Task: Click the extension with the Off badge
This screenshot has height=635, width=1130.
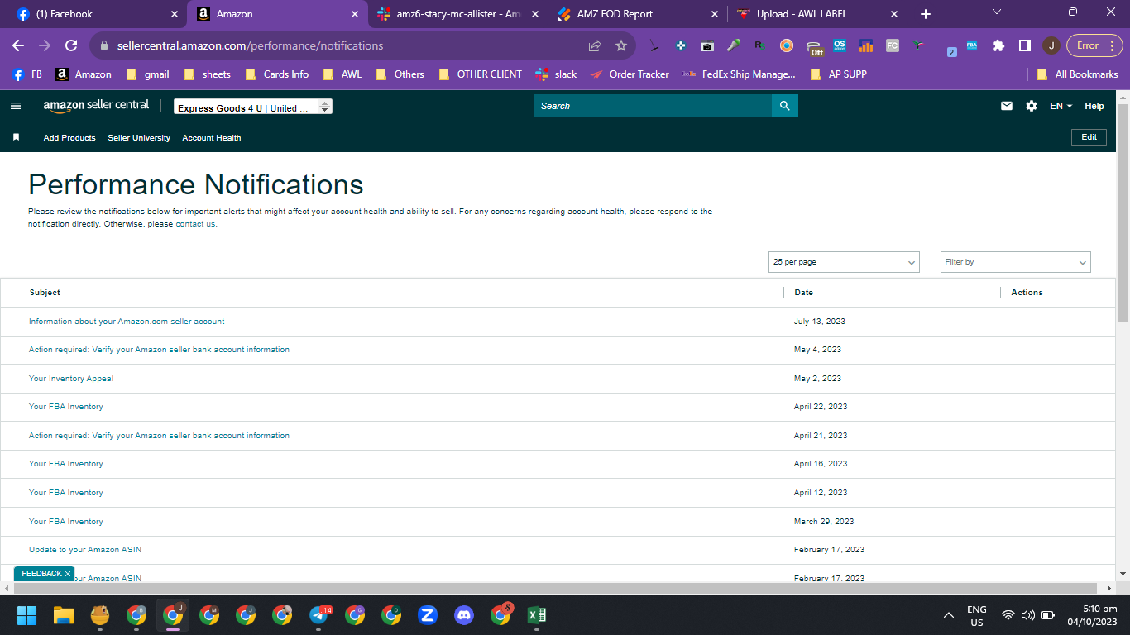Action: 814,47
